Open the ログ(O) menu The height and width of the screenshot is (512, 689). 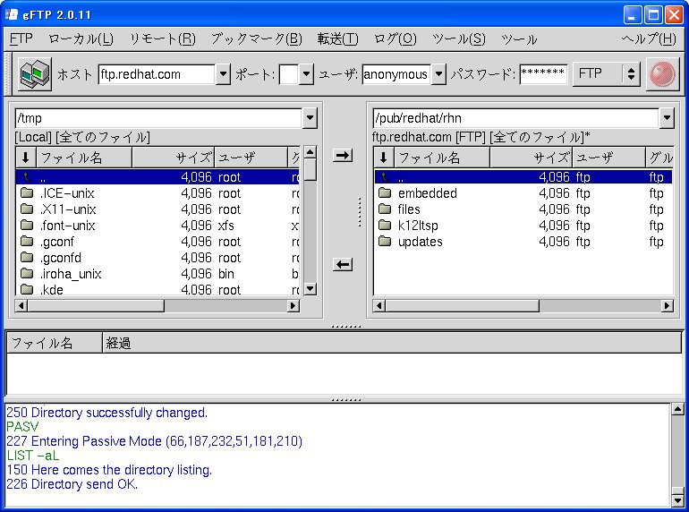396,38
